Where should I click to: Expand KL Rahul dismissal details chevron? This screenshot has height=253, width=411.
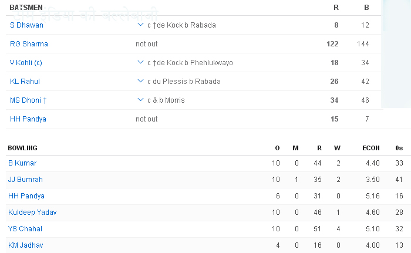[x=140, y=81]
